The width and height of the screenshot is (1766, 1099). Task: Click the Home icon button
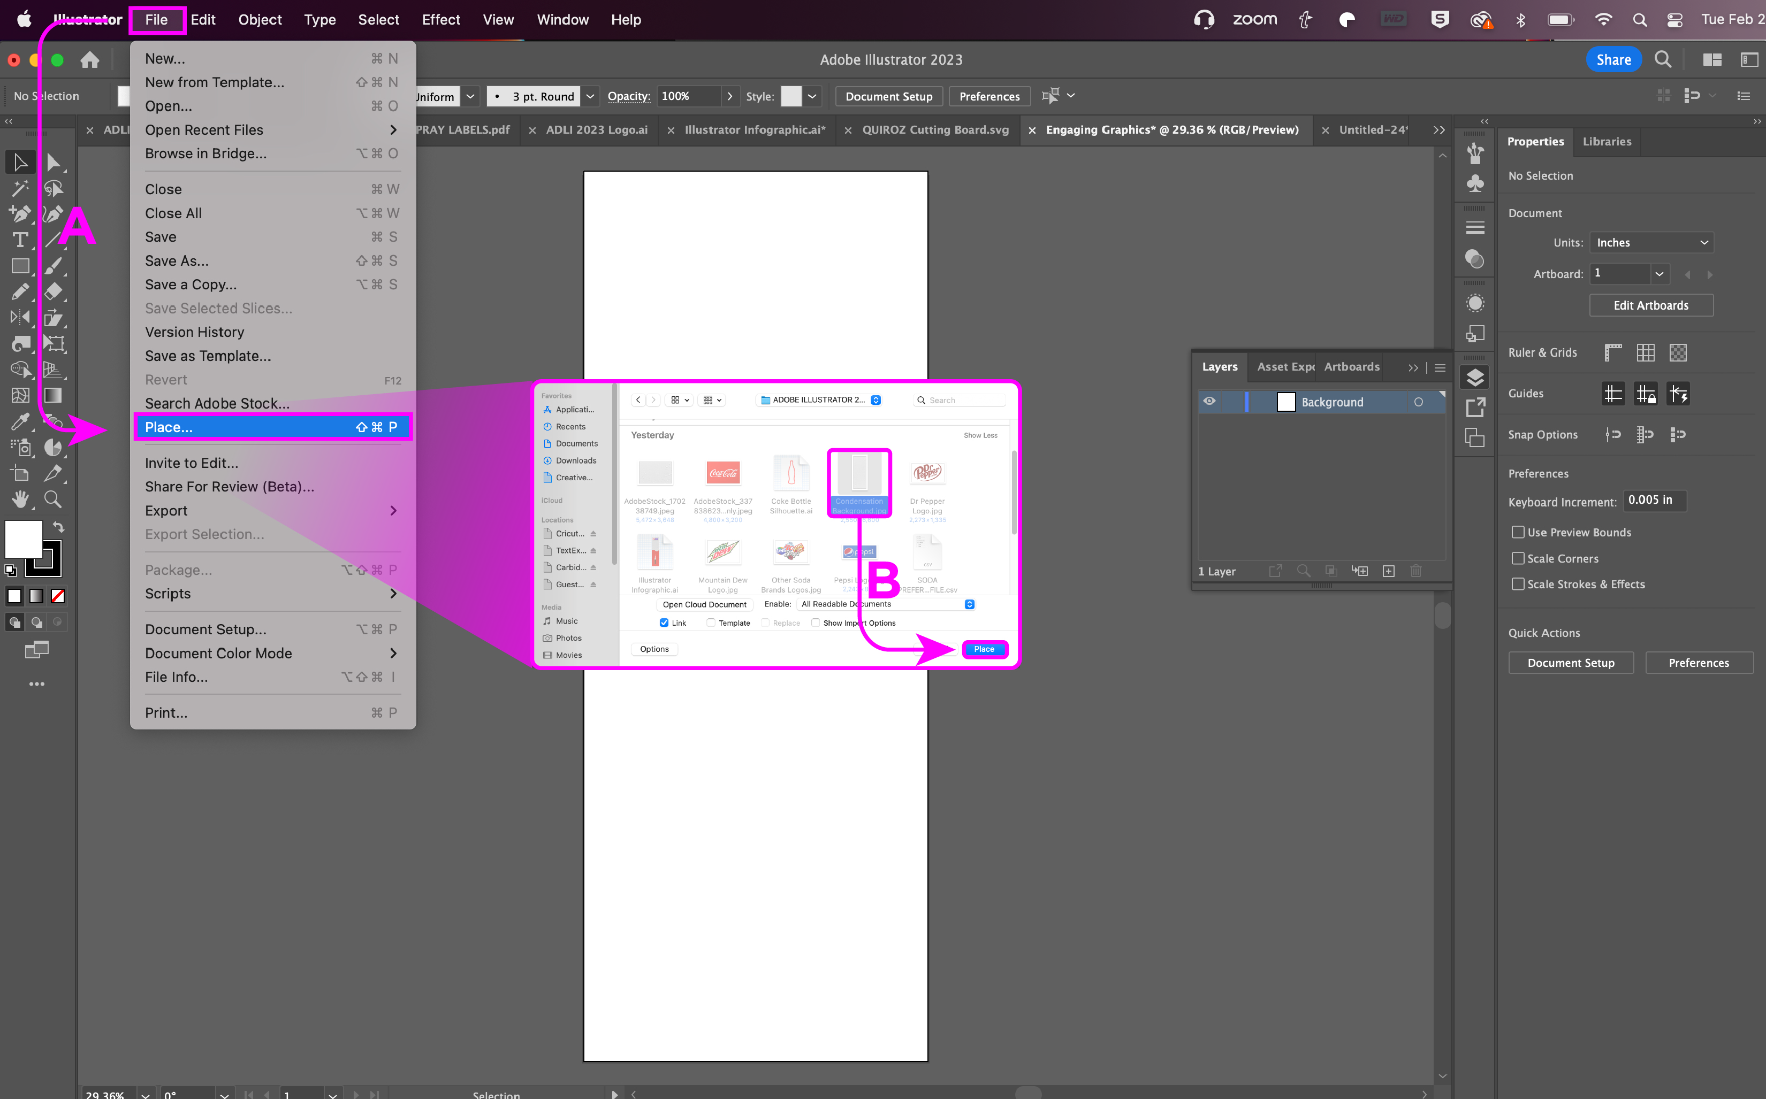click(x=89, y=59)
